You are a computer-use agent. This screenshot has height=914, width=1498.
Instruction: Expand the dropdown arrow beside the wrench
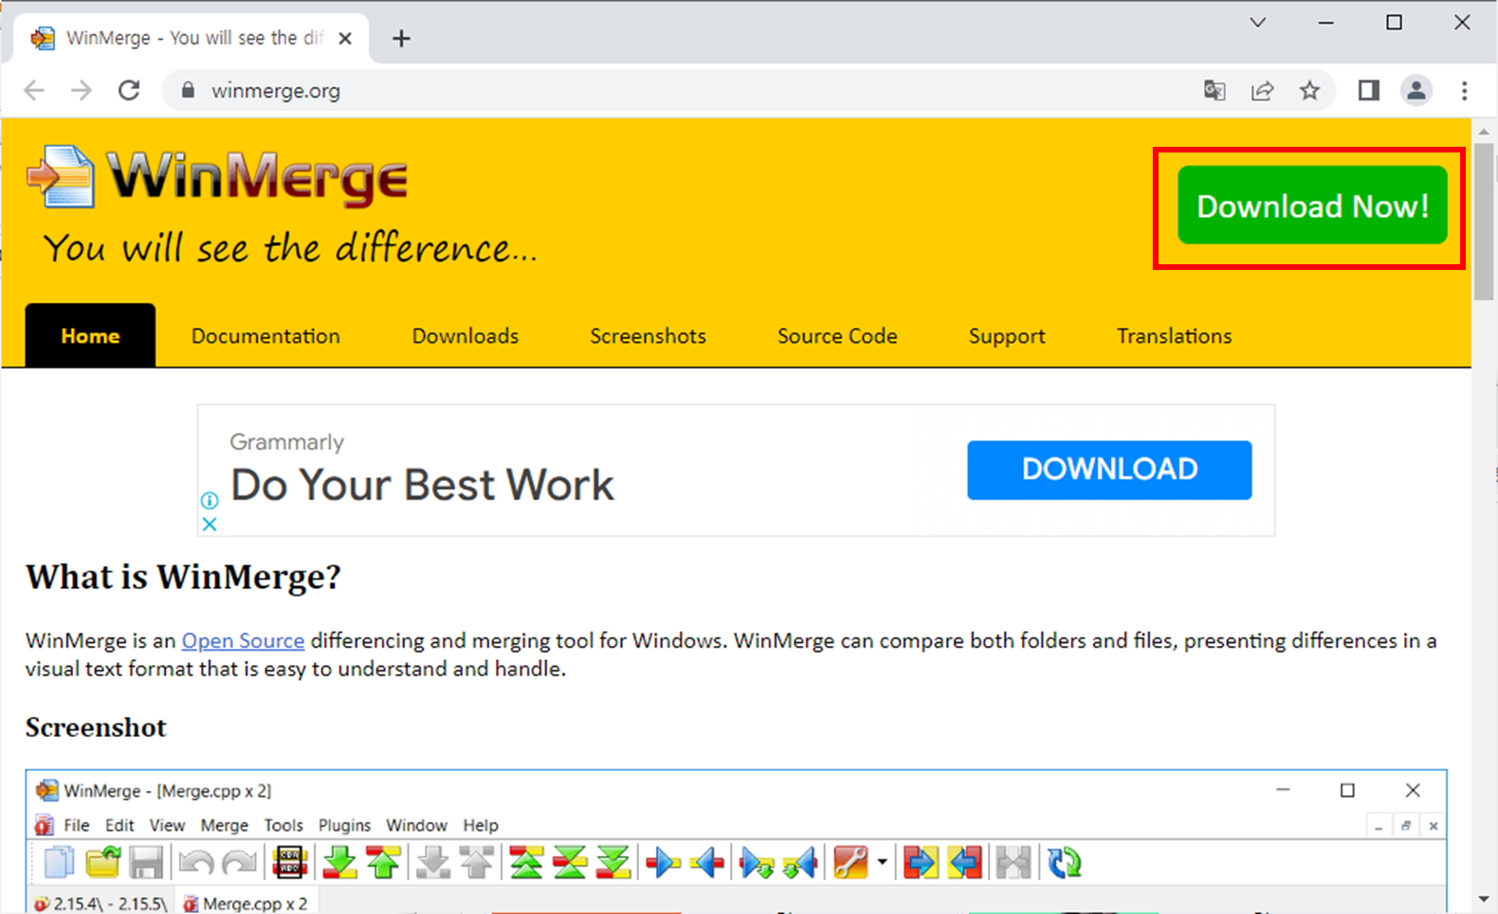click(x=883, y=863)
